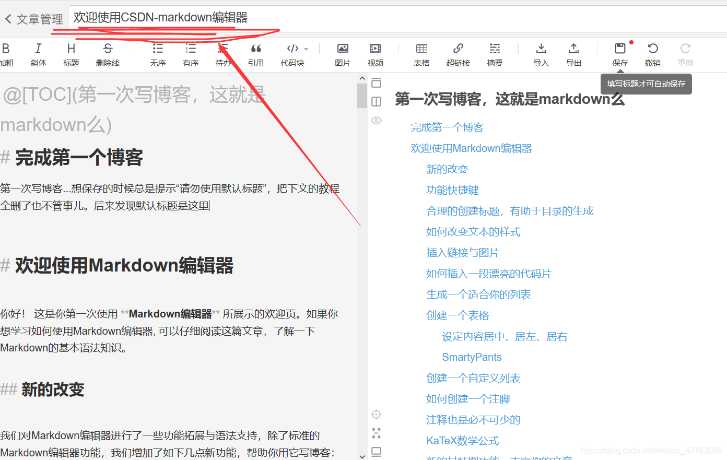Insert an ordered list (有序)
The height and width of the screenshot is (460, 727).
[x=191, y=54]
